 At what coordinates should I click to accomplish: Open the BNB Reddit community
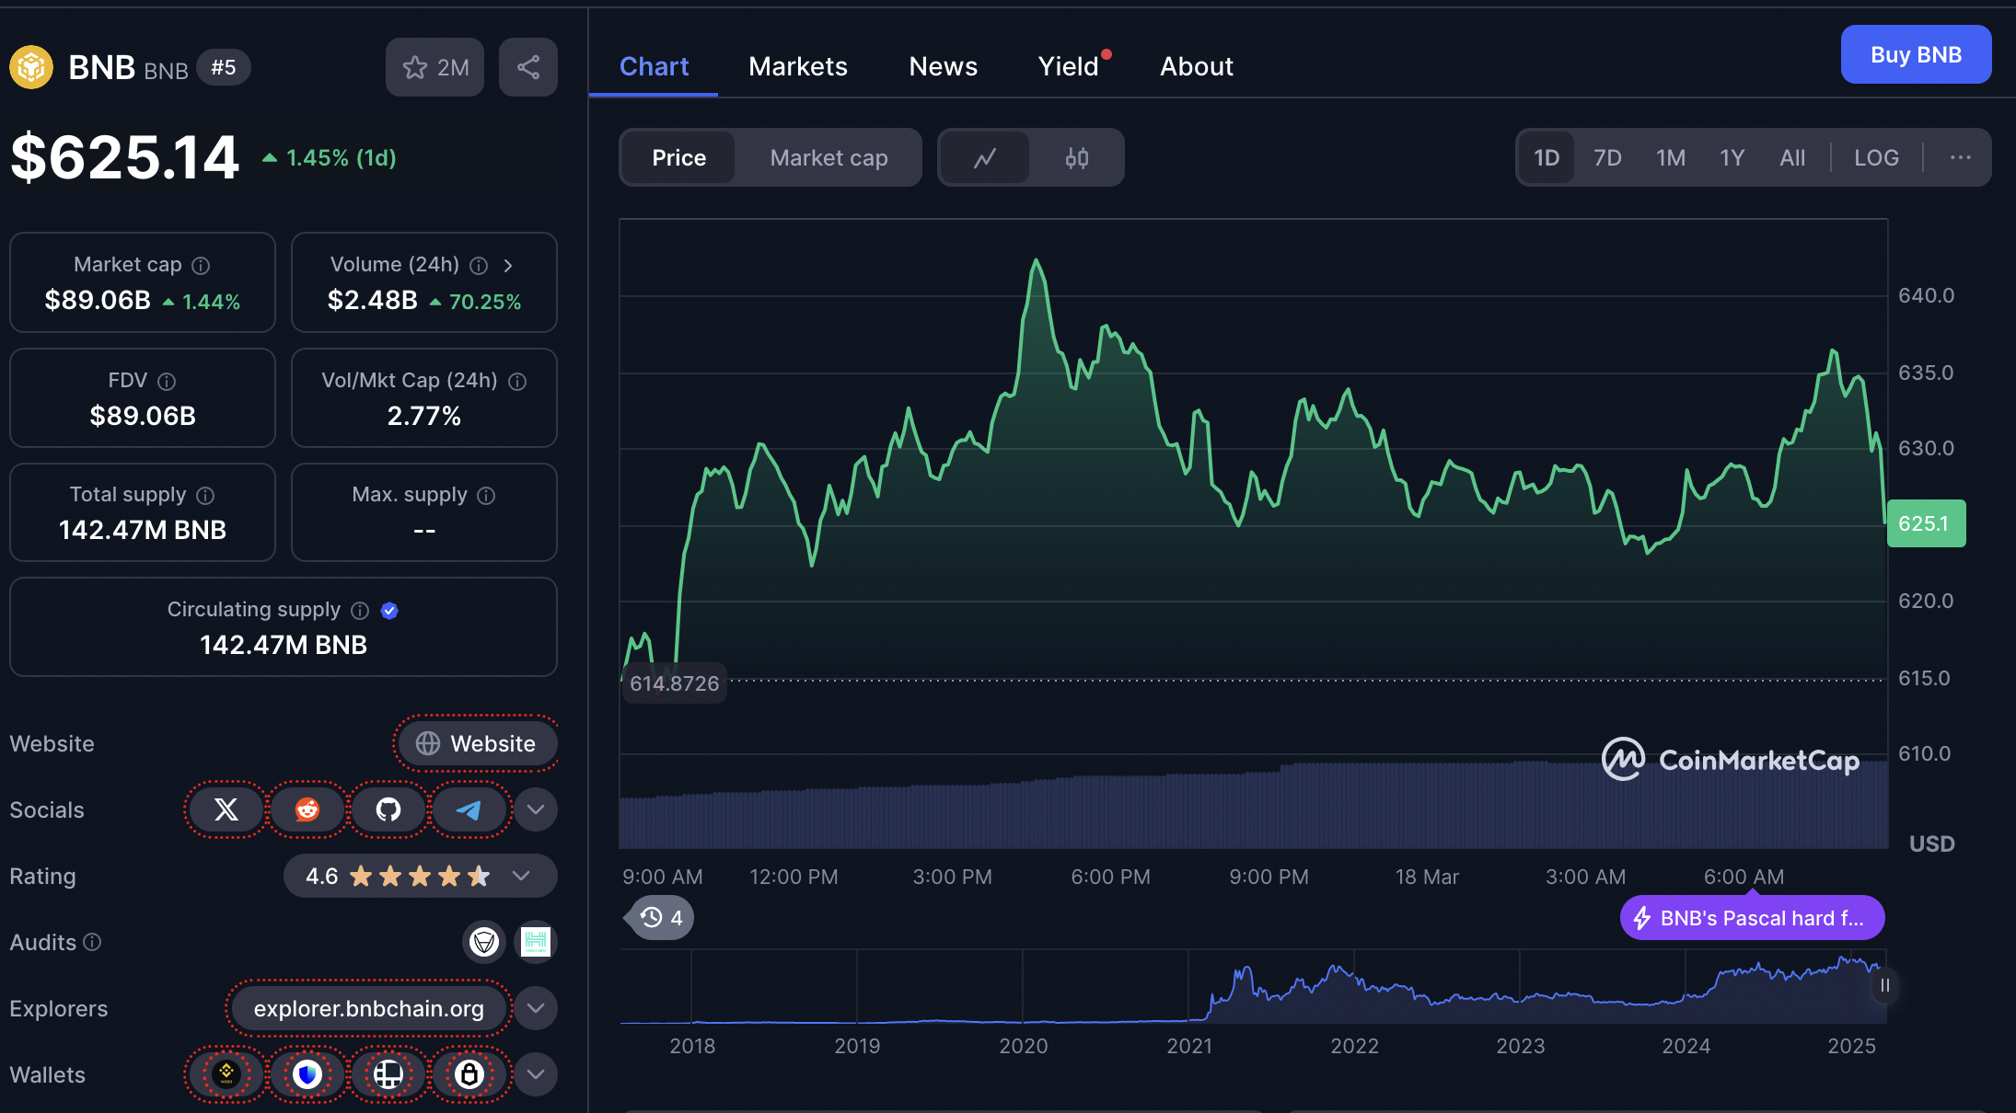(307, 809)
